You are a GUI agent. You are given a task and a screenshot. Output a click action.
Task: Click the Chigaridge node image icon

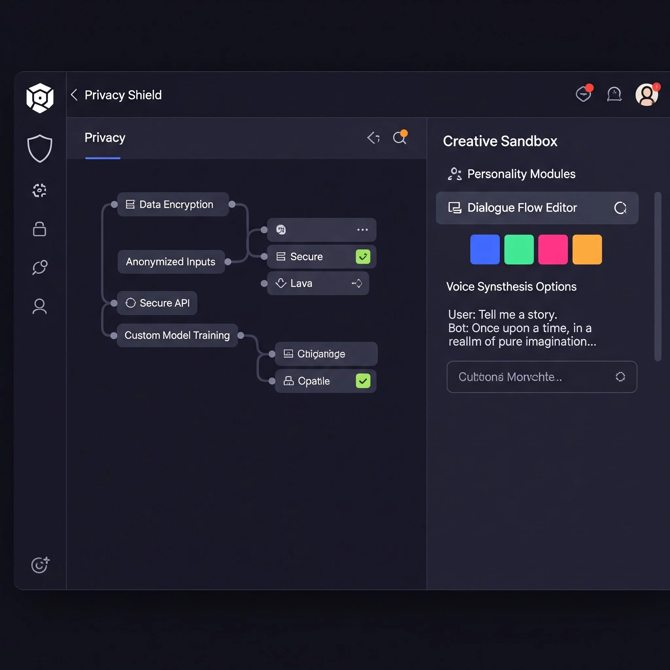(x=288, y=353)
